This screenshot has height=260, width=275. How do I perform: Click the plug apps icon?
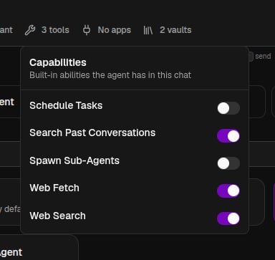87,30
